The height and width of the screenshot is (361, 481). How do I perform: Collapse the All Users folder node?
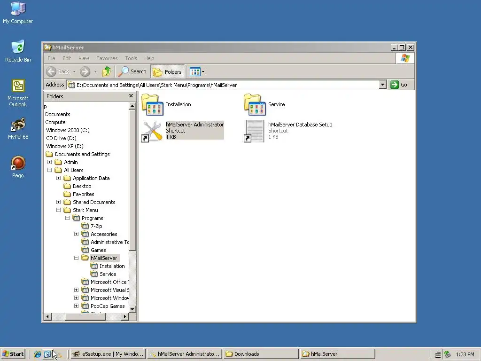[49, 170]
